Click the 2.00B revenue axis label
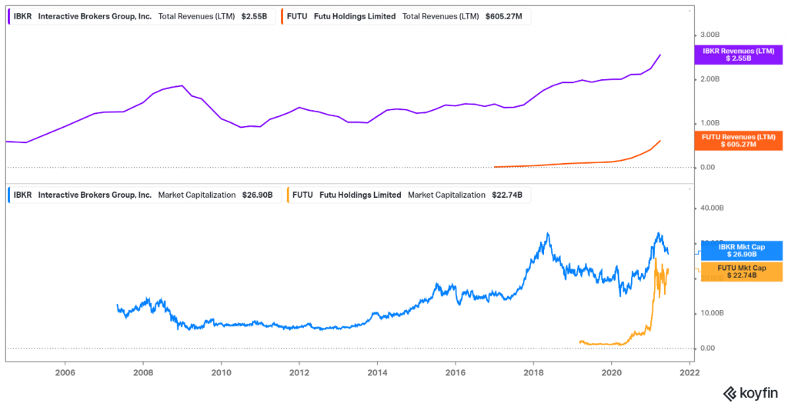Viewport: 788px width, 407px height. [x=710, y=79]
